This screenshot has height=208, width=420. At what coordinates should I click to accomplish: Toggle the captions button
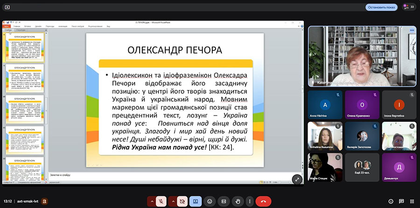pos(224,201)
